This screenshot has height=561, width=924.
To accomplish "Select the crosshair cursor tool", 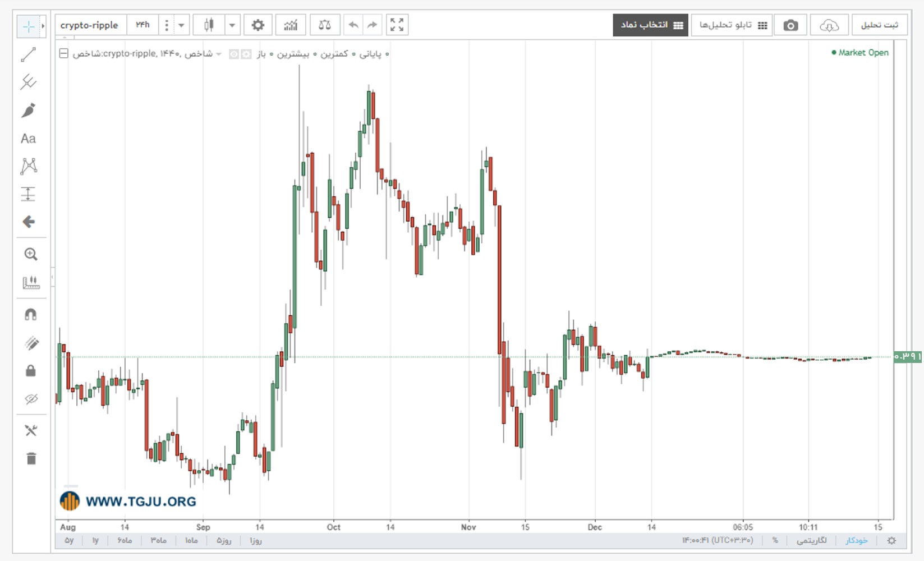I will pyautogui.click(x=28, y=26).
